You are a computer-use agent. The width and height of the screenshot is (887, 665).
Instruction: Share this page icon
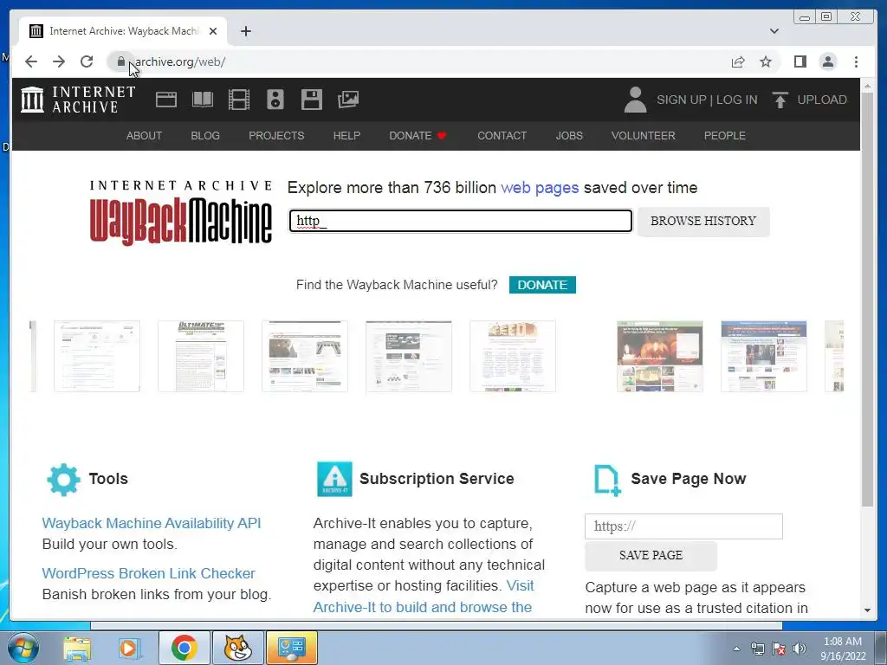pos(738,61)
